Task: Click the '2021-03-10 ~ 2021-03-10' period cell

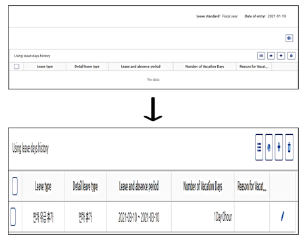Action: pos(139,217)
